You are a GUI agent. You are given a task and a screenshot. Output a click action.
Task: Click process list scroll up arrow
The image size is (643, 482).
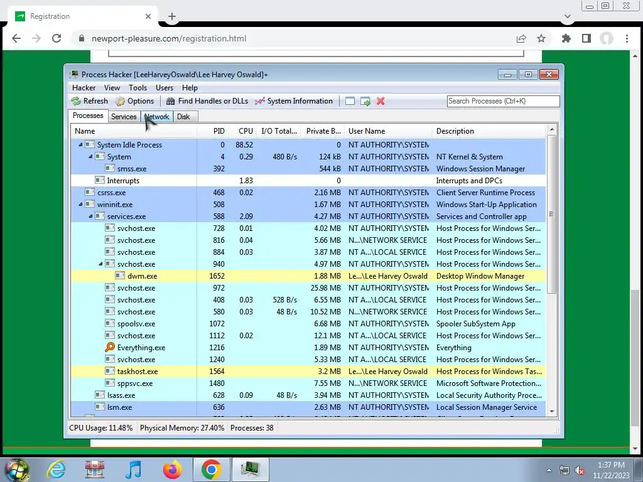551,129
